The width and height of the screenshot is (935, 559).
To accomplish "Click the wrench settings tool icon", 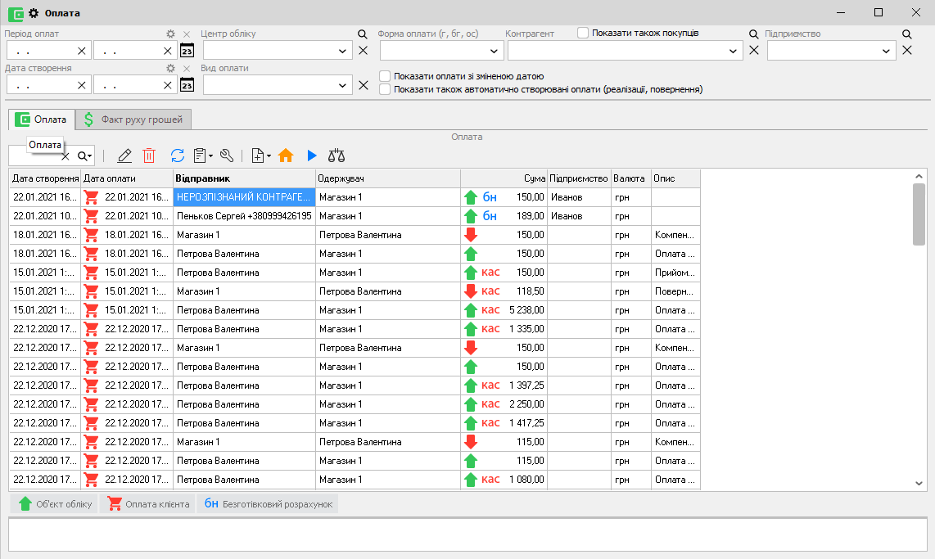I will click(x=227, y=156).
